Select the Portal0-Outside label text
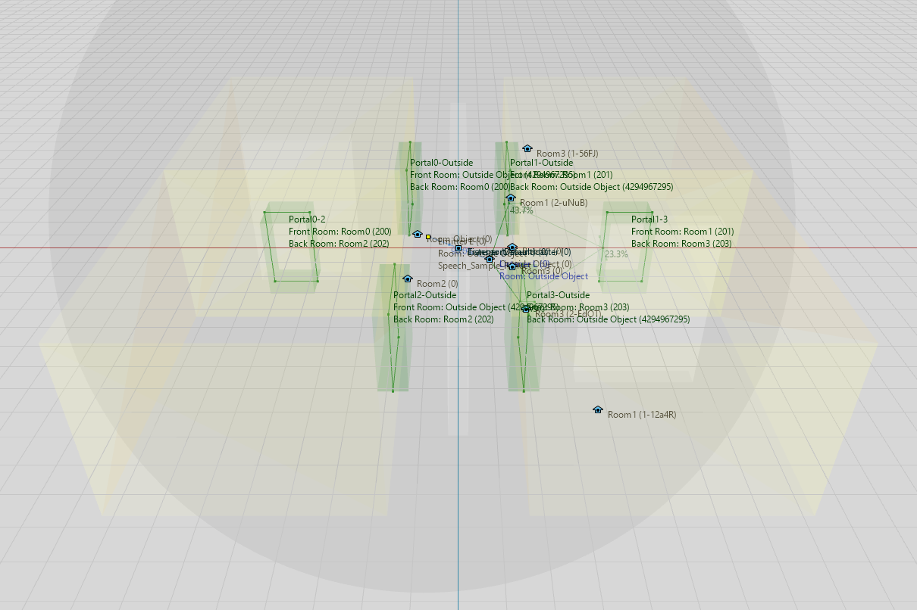 click(441, 163)
